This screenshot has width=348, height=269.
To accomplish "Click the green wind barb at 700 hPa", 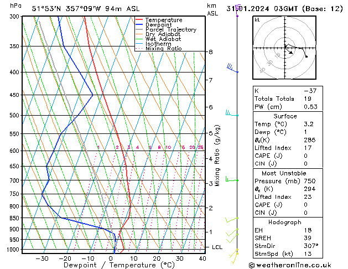I will coord(231,179).
